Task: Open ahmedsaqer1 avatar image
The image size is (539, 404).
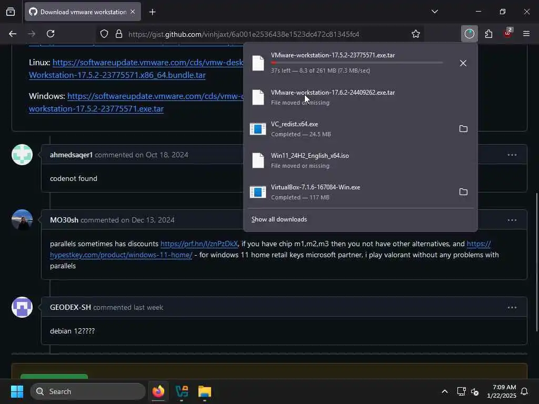Action: pos(22,155)
